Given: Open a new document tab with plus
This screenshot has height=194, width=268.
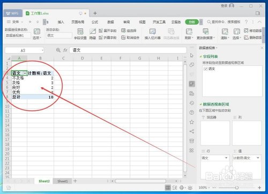Looking at the screenshot, I should [x=95, y=13].
